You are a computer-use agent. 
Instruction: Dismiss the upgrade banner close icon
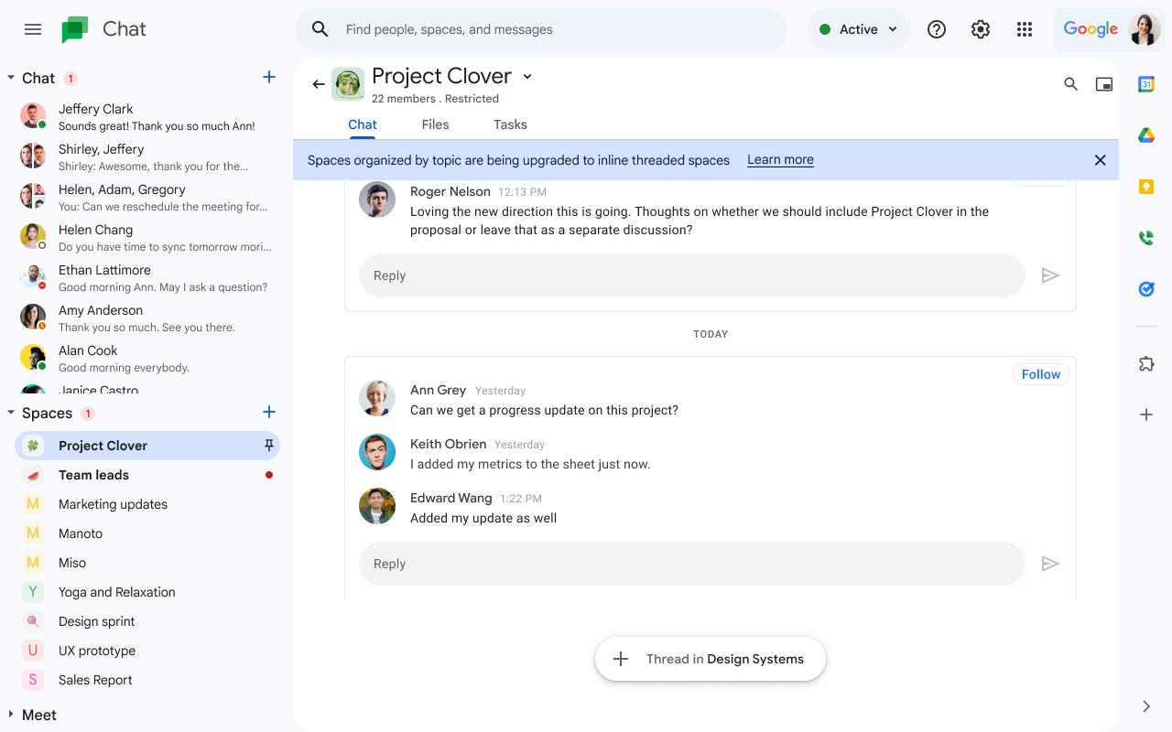1101,160
